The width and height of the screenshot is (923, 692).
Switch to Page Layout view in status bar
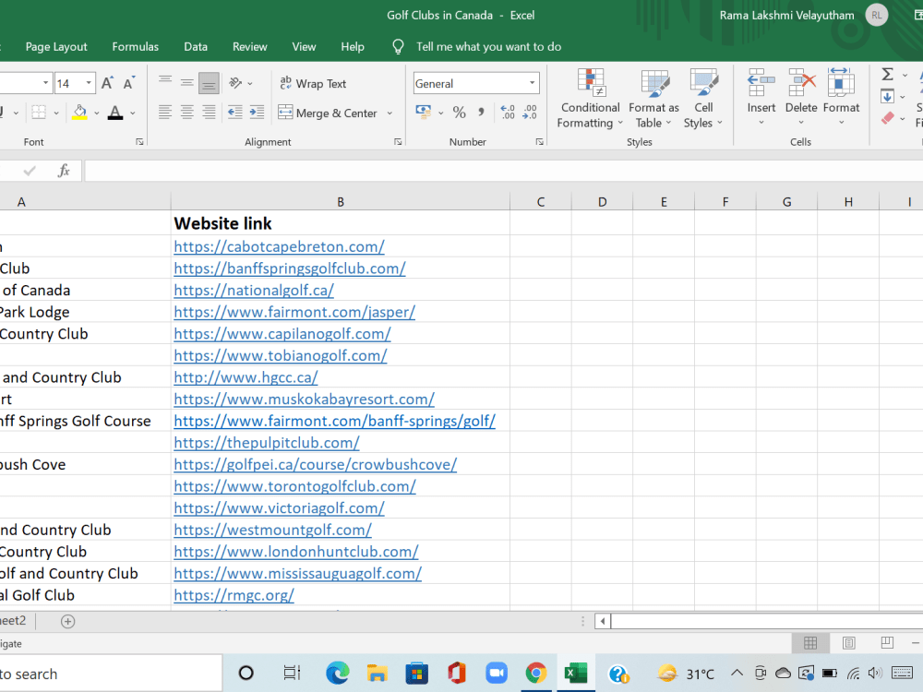[849, 643]
